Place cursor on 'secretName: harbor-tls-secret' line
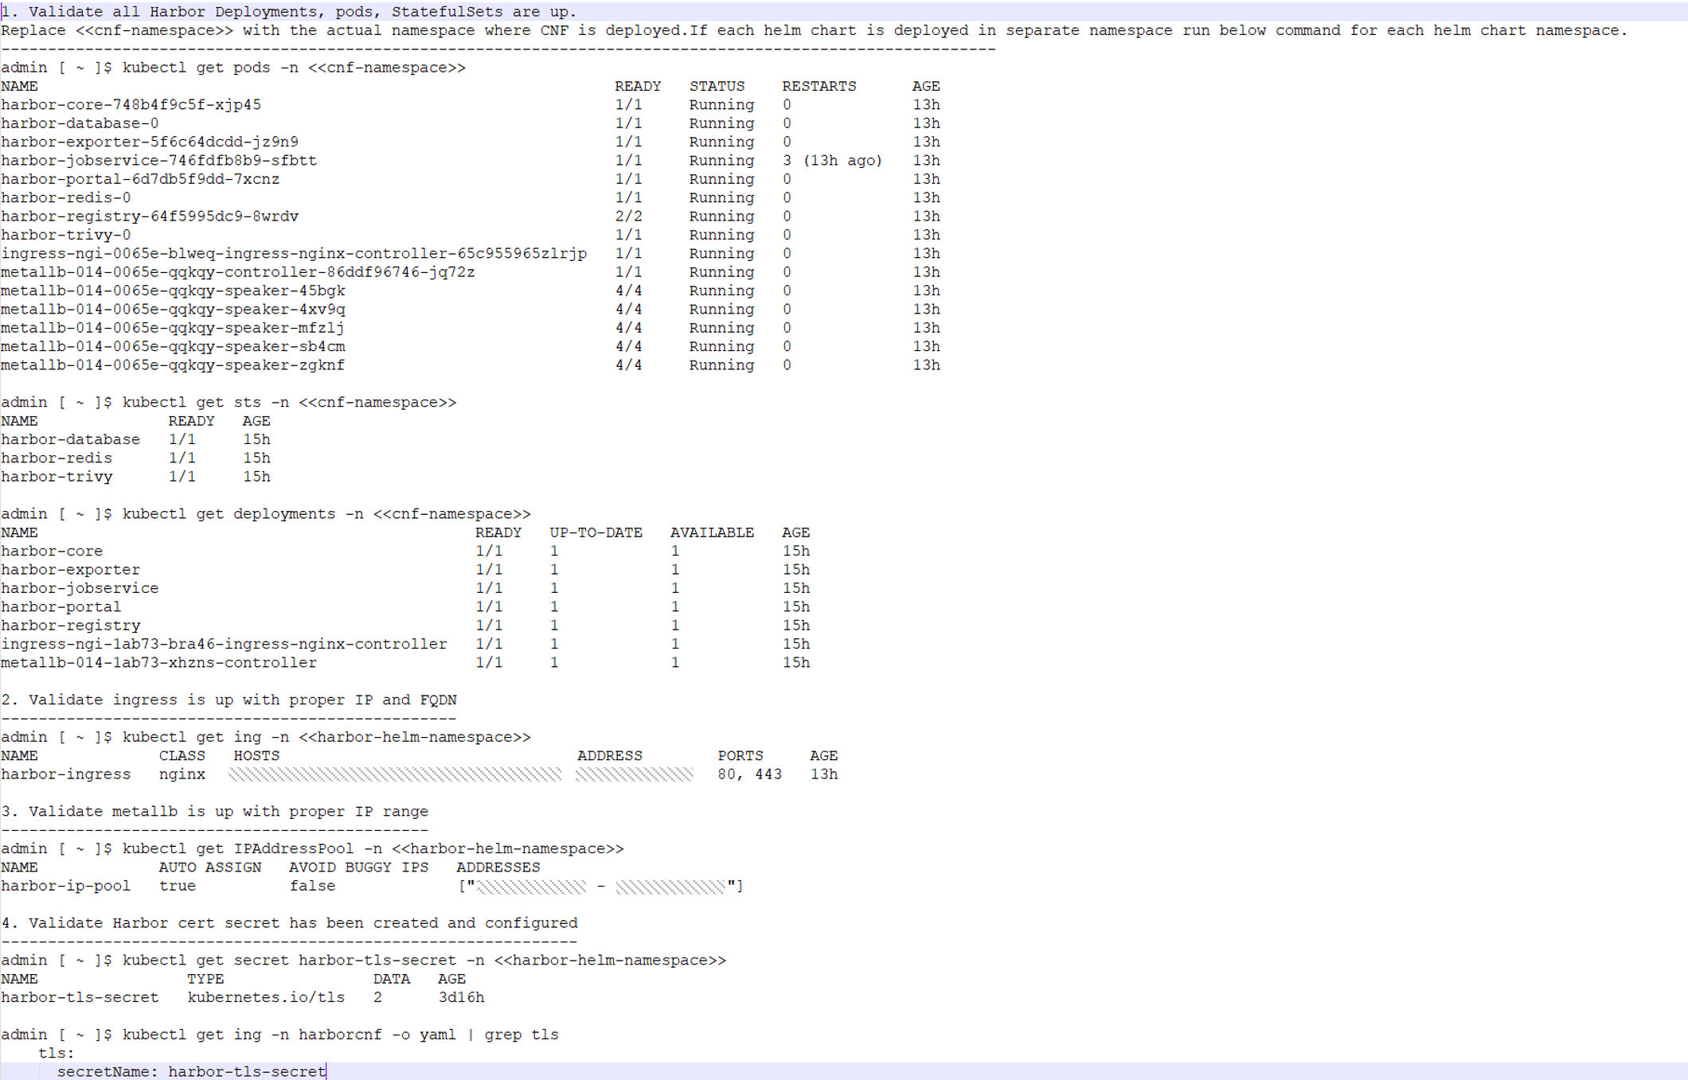 pos(191,1072)
